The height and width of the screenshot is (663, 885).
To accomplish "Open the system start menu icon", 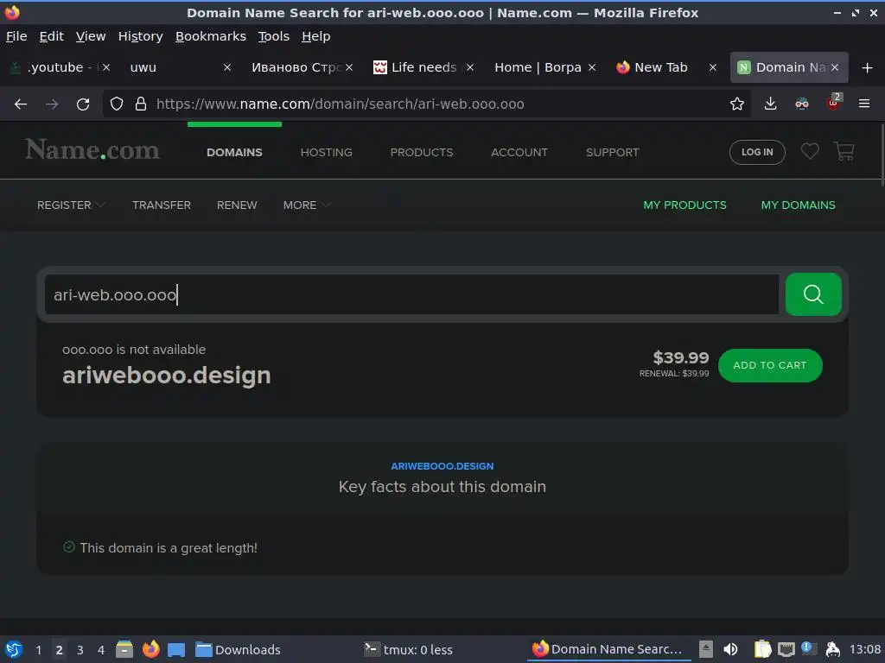I will (x=14, y=649).
